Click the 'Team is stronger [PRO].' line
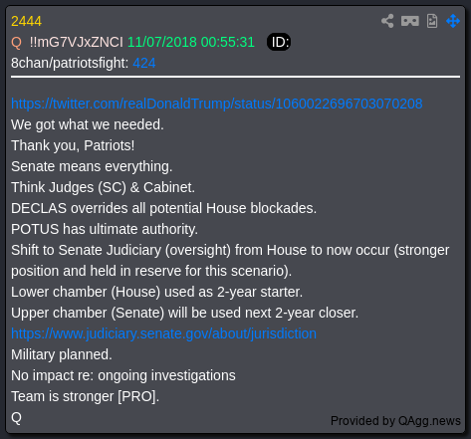This screenshot has width=471, height=439. 85,396
